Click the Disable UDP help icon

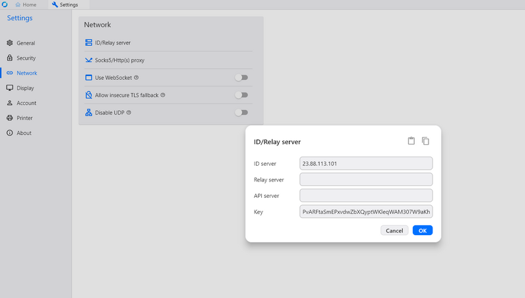(x=129, y=113)
